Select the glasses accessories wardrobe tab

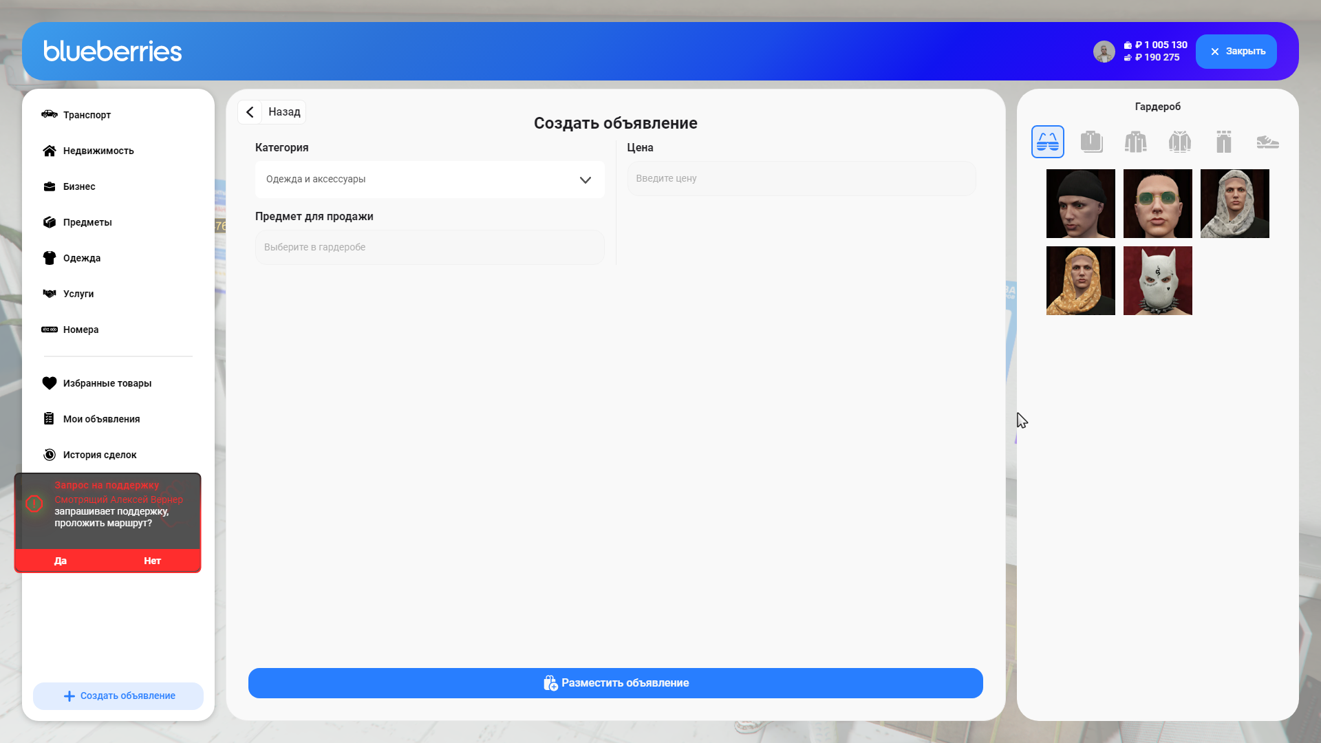click(1047, 142)
